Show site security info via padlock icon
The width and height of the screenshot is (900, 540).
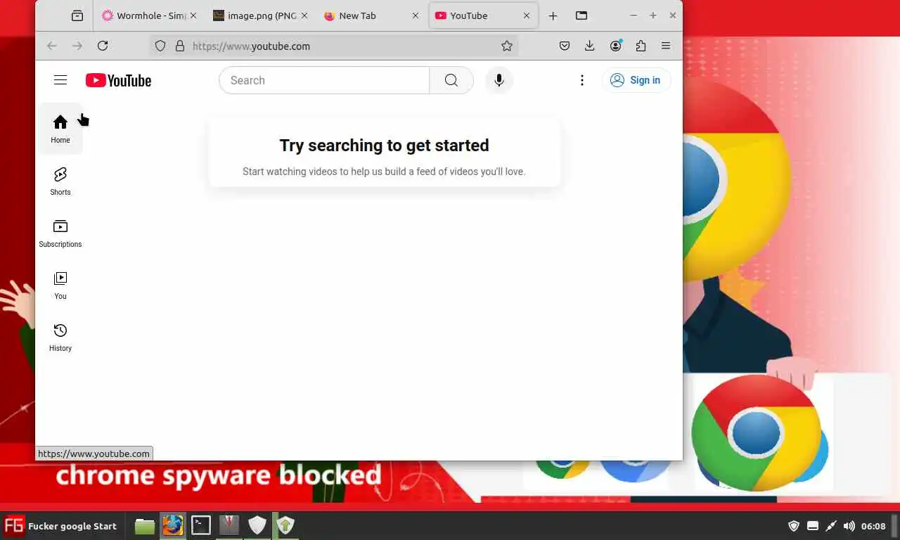(x=180, y=46)
